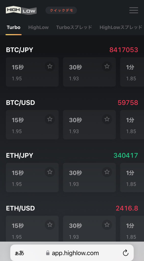Star the ETH/JPY 30秒 option

pos(107,172)
